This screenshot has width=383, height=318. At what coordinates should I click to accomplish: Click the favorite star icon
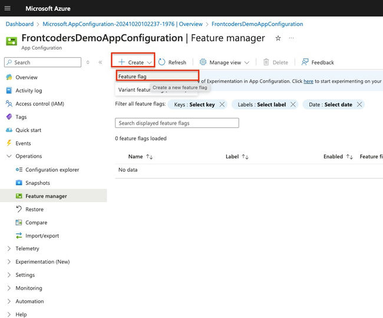278,38
